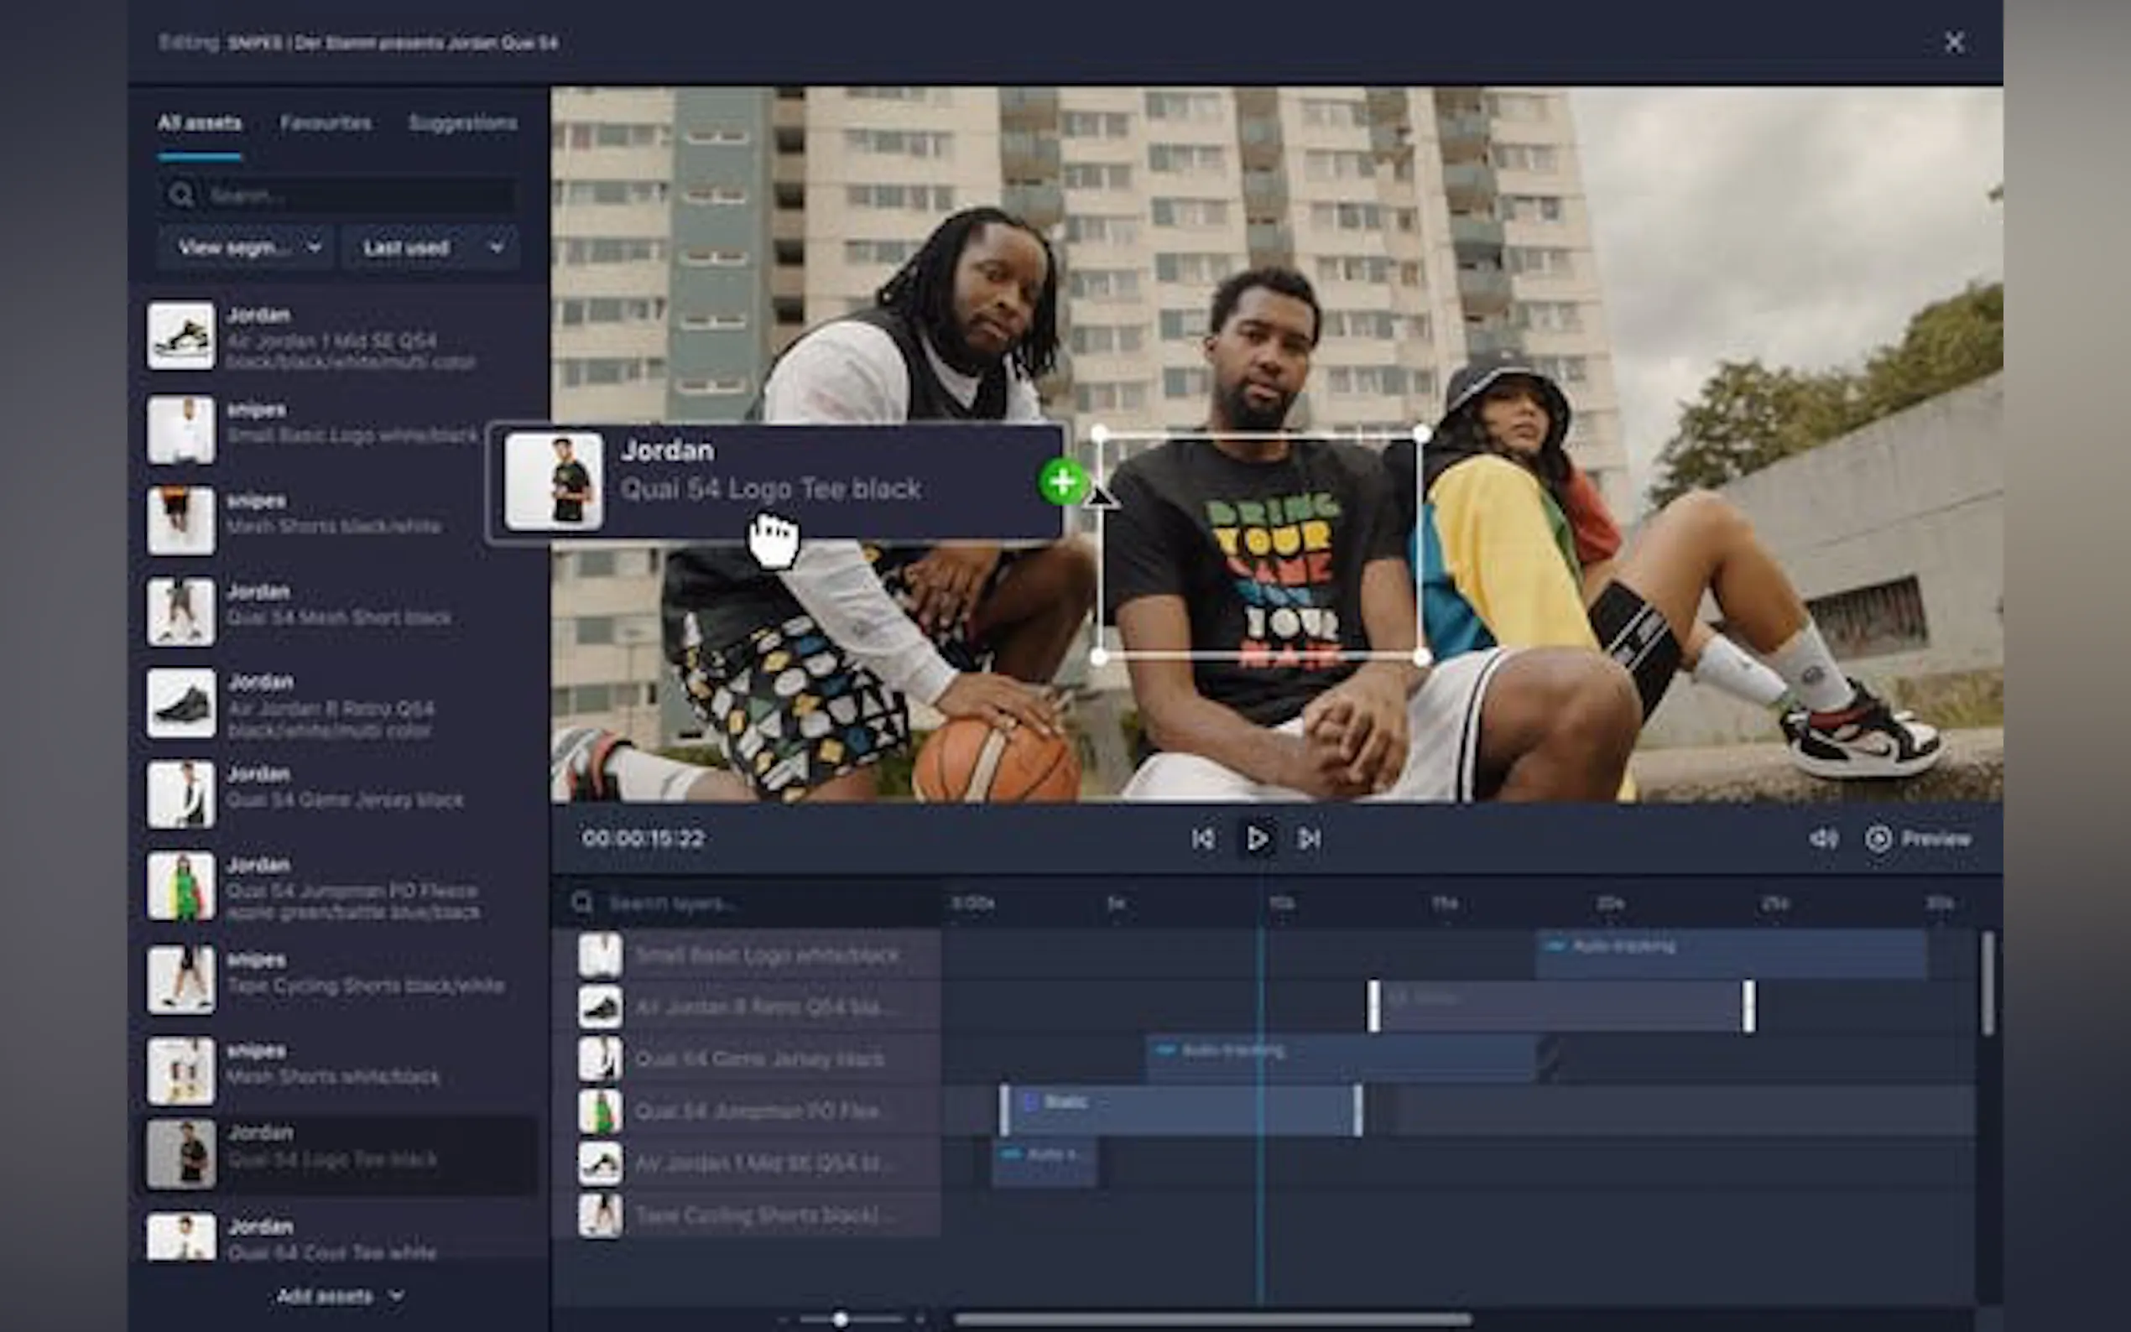Click the timeline zoom-out minus icon
Viewport: 2131px width, 1332px height.
(x=783, y=1319)
